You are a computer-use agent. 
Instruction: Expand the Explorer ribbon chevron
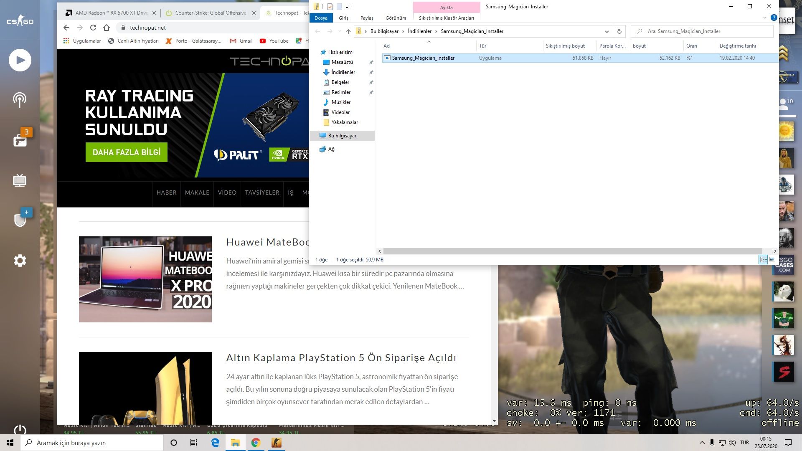[x=764, y=18]
